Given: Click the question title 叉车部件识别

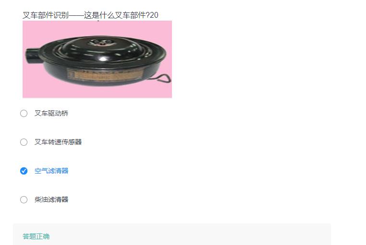Looking at the screenshot, I should pos(46,15).
